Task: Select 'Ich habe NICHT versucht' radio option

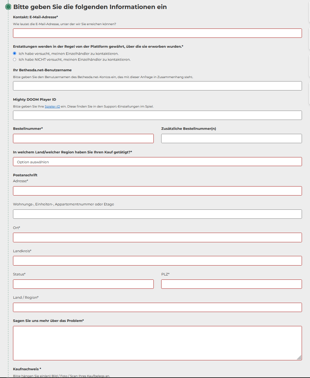Action: coord(15,59)
